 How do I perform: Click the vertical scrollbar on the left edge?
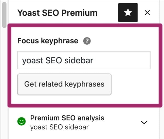pyautogui.click(x=4, y=15)
